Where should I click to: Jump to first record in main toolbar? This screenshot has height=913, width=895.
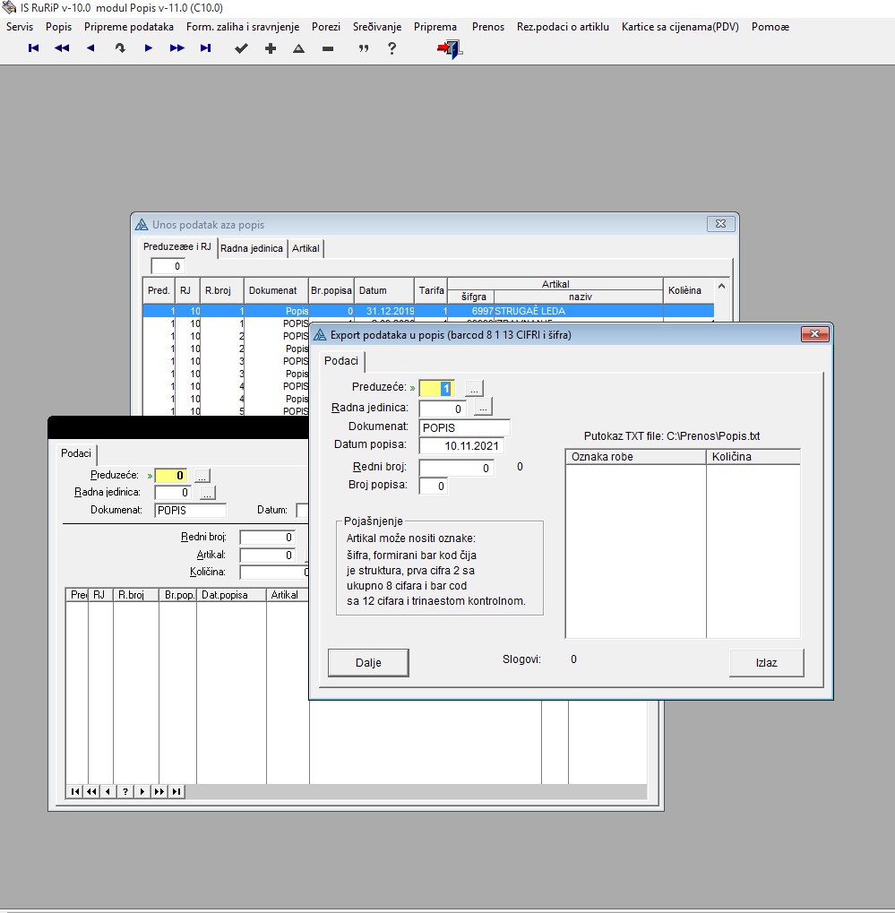pos(33,48)
